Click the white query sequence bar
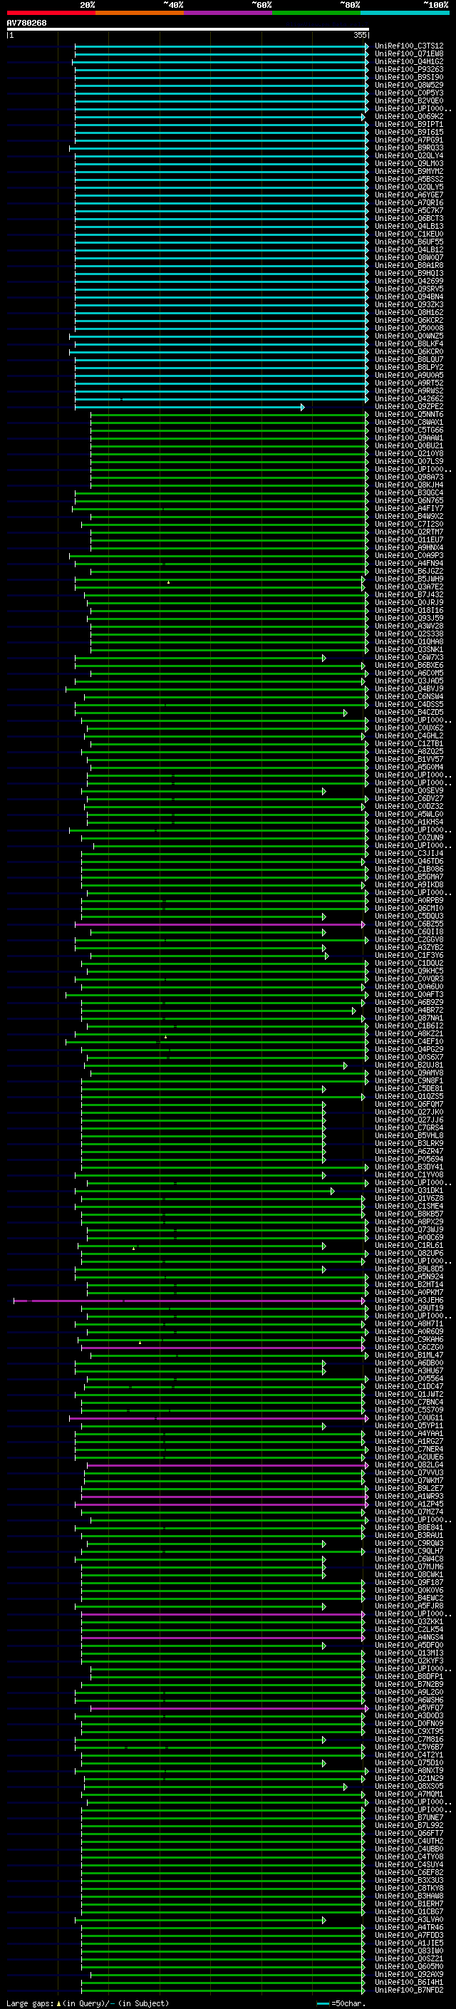 (188, 30)
